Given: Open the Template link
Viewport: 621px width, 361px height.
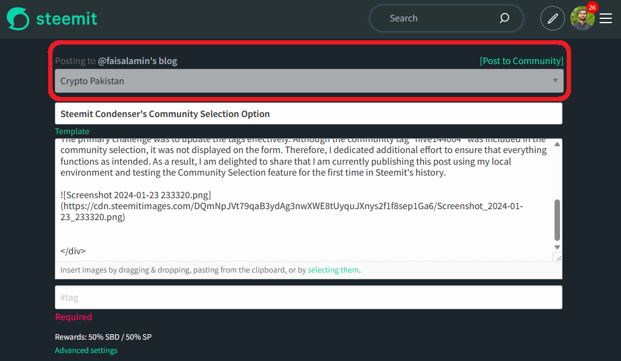Looking at the screenshot, I should [x=72, y=132].
